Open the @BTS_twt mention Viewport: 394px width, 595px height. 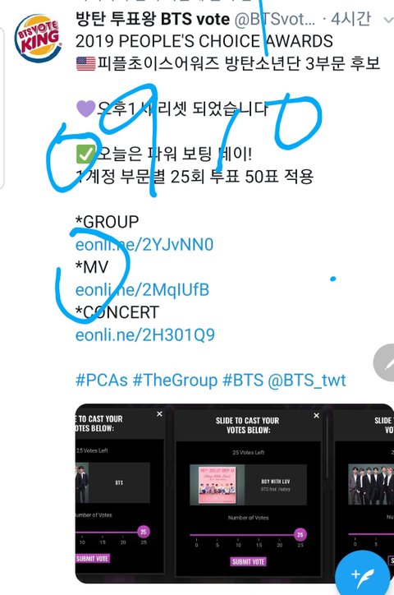point(307,380)
